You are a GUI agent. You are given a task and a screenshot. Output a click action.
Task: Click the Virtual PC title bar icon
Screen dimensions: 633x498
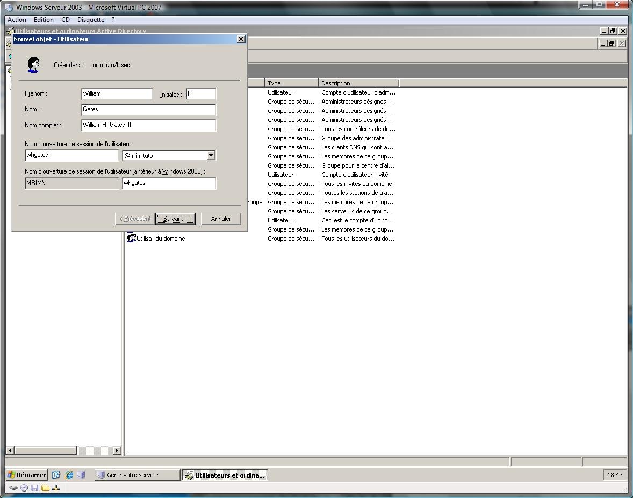pos(9,8)
